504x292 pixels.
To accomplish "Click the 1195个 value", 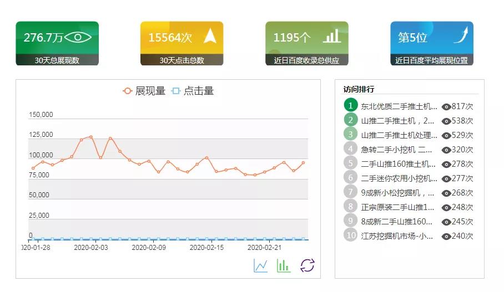I will click(292, 38).
